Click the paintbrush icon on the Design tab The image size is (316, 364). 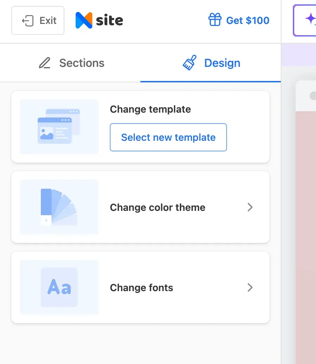189,62
